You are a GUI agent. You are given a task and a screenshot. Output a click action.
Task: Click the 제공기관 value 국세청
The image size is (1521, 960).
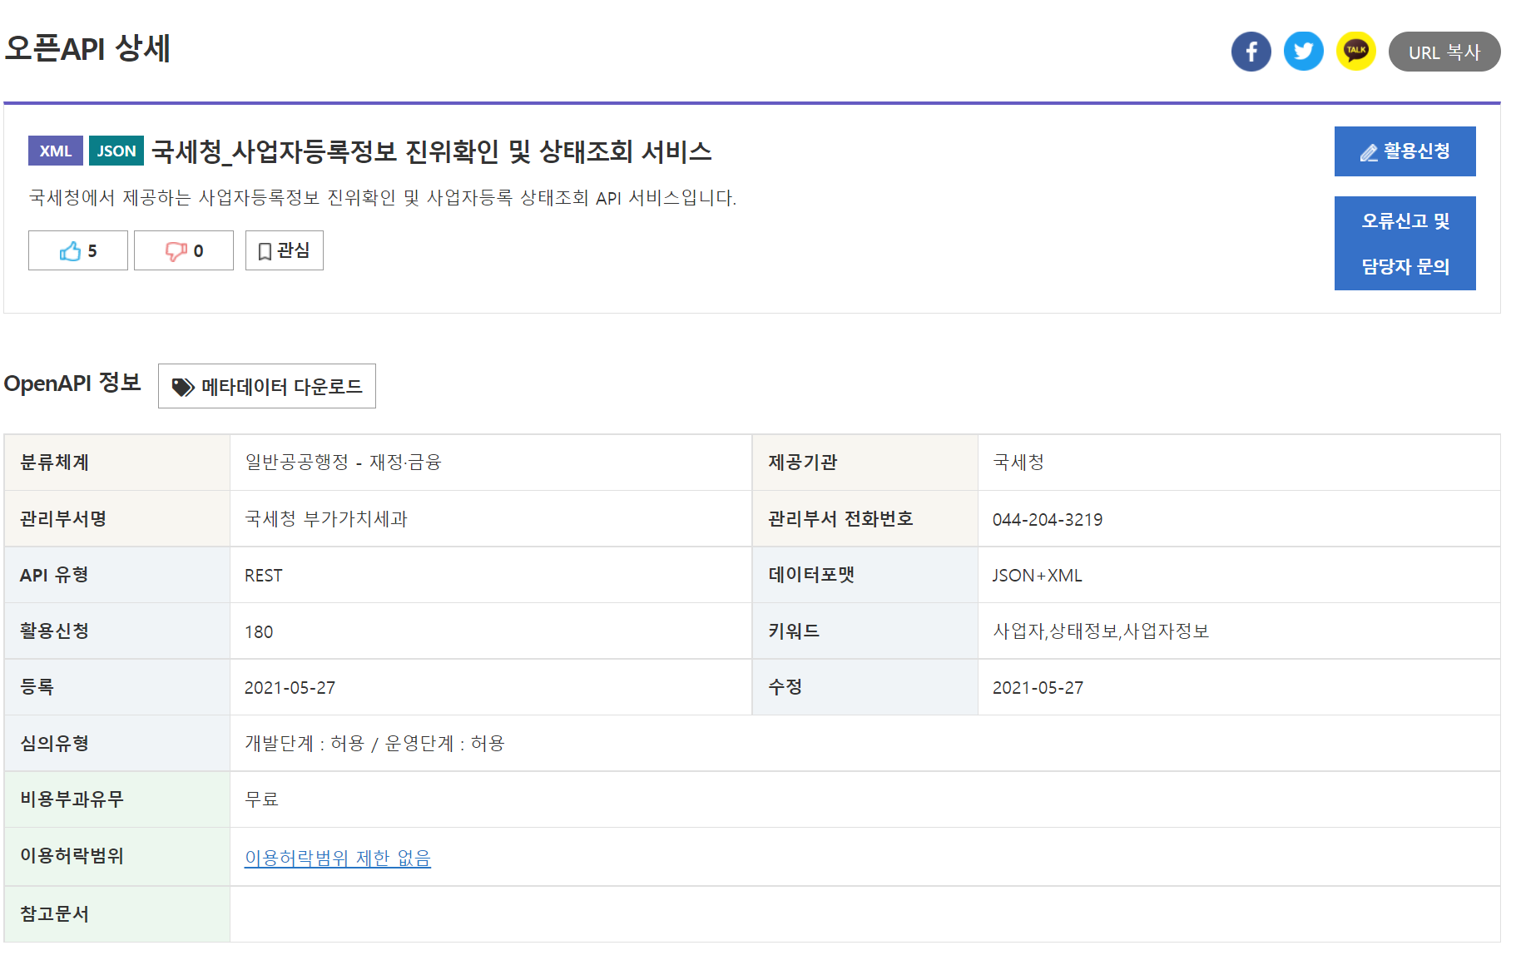1018,463
